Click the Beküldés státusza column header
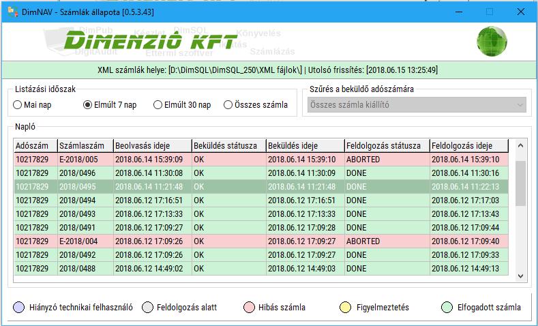This screenshot has width=538, height=326. click(229, 145)
